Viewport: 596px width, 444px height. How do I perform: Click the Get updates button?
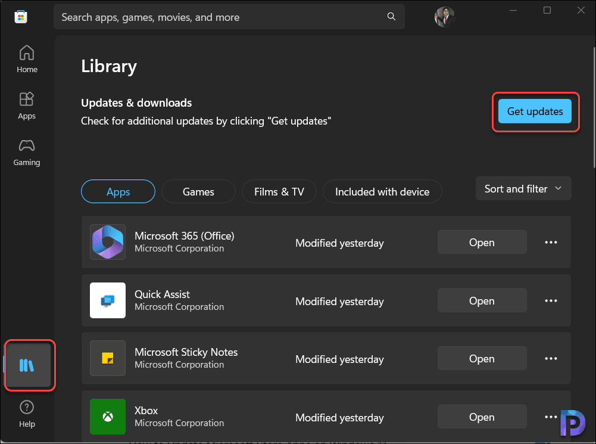534,111
